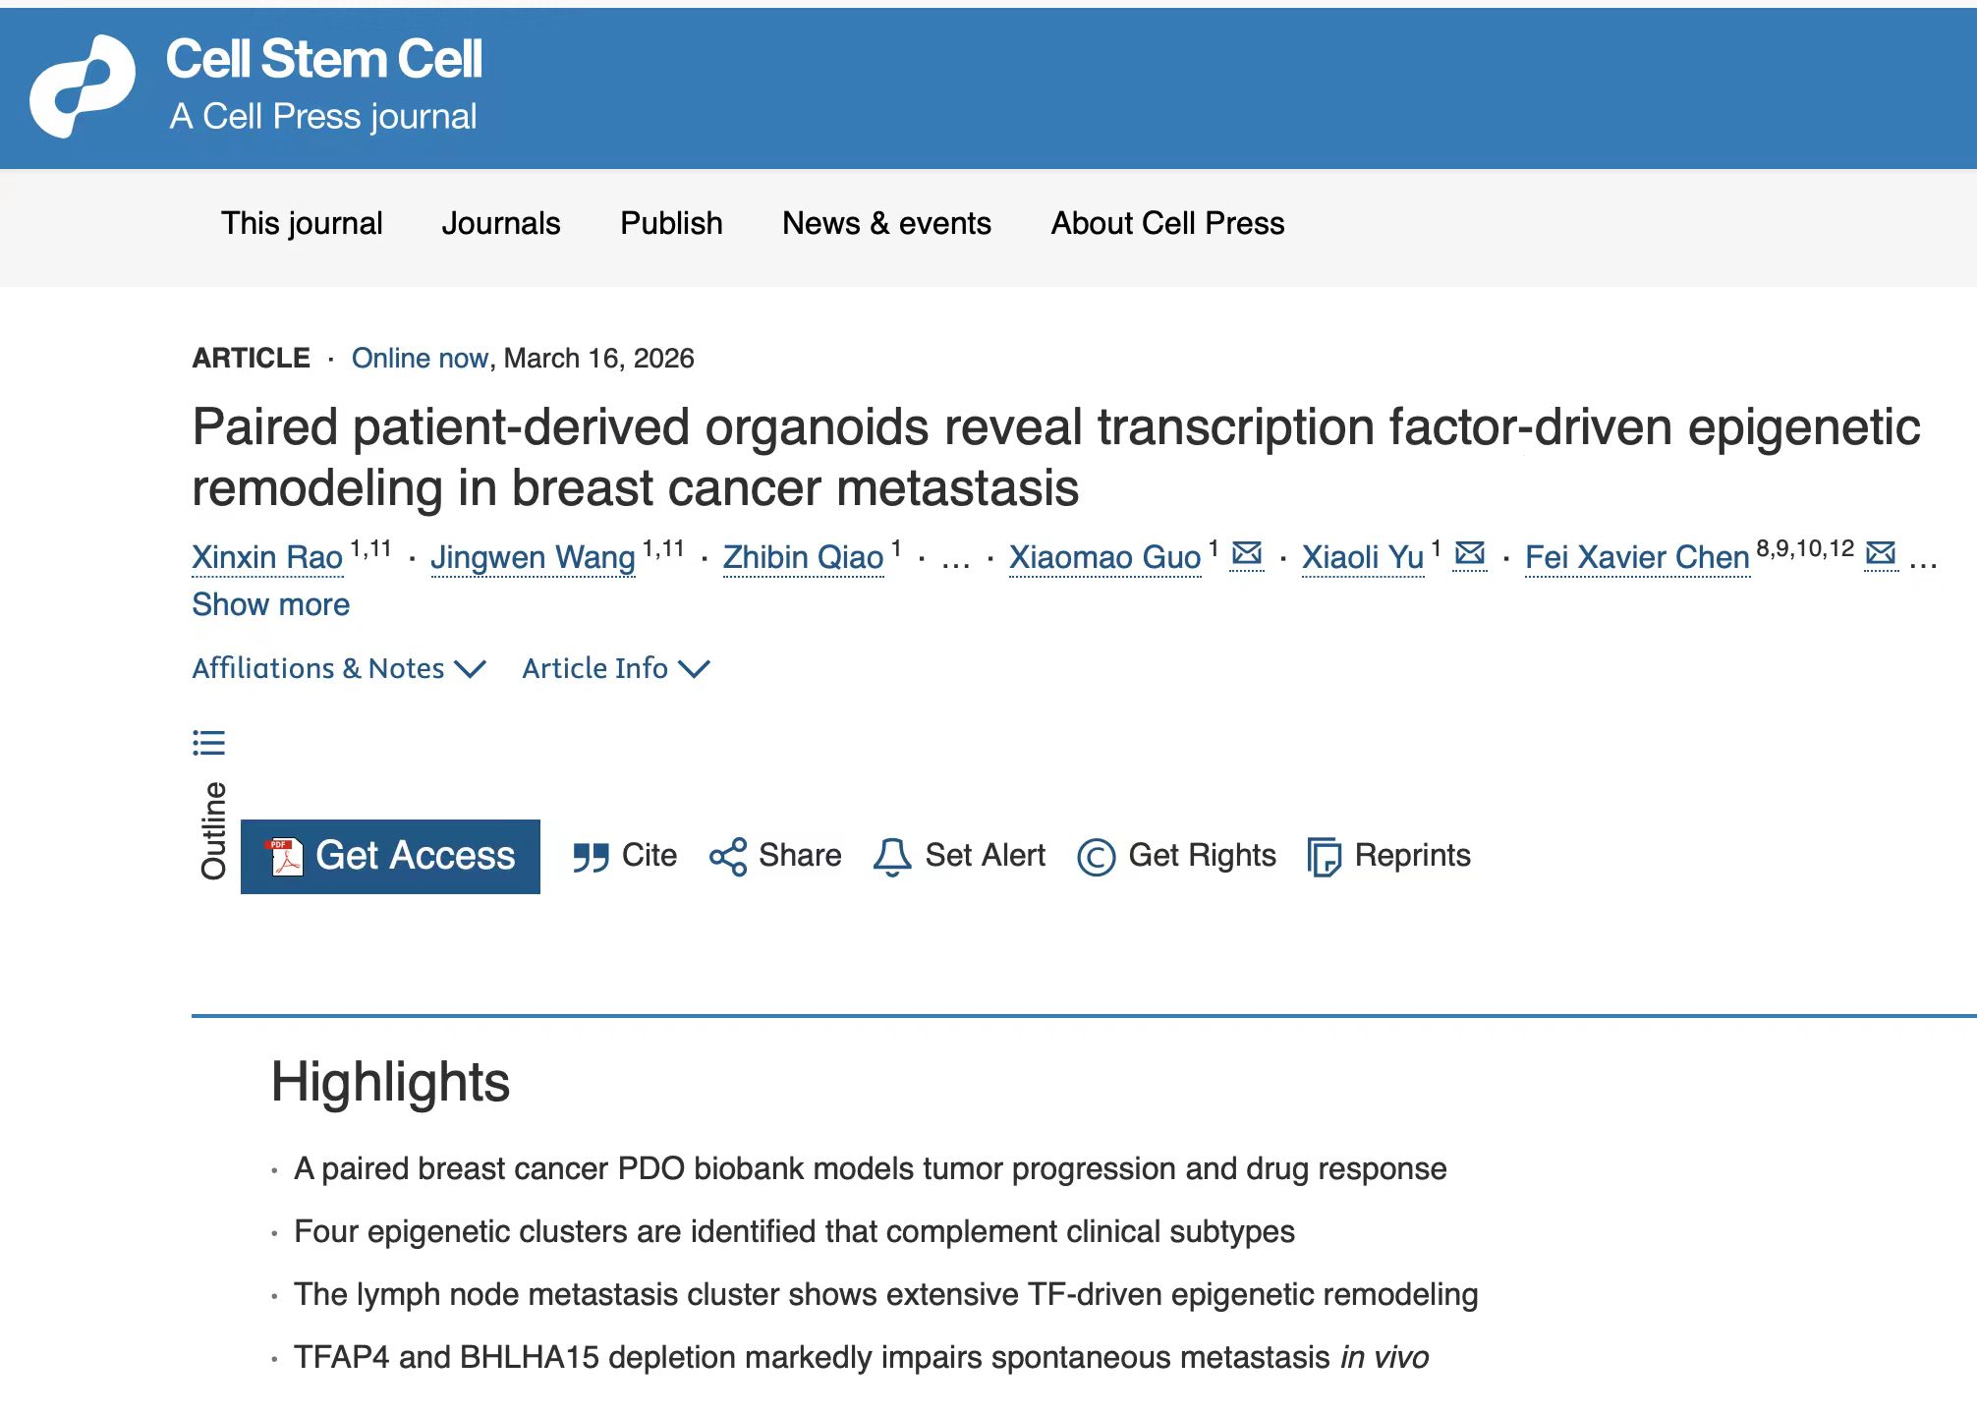This screenshot has height=1413, width=1977.
Task: Open the Outline list icon
Action: pos(209,742)
